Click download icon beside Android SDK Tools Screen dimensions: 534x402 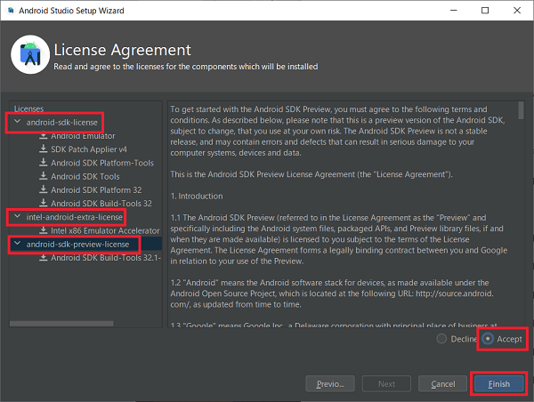point(44,176)
